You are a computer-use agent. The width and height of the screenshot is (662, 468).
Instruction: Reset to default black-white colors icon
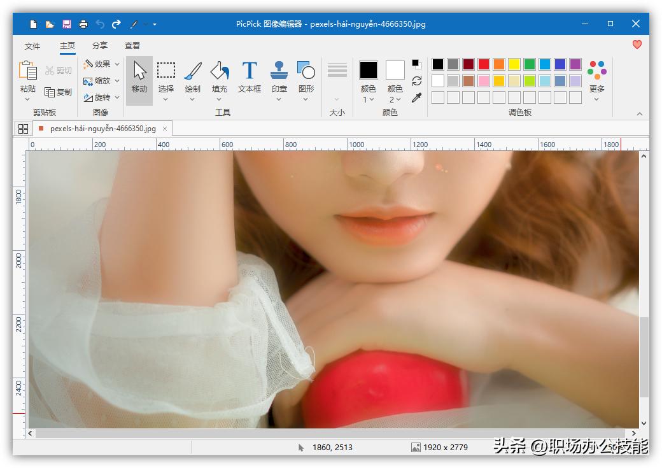click(417, 64)
